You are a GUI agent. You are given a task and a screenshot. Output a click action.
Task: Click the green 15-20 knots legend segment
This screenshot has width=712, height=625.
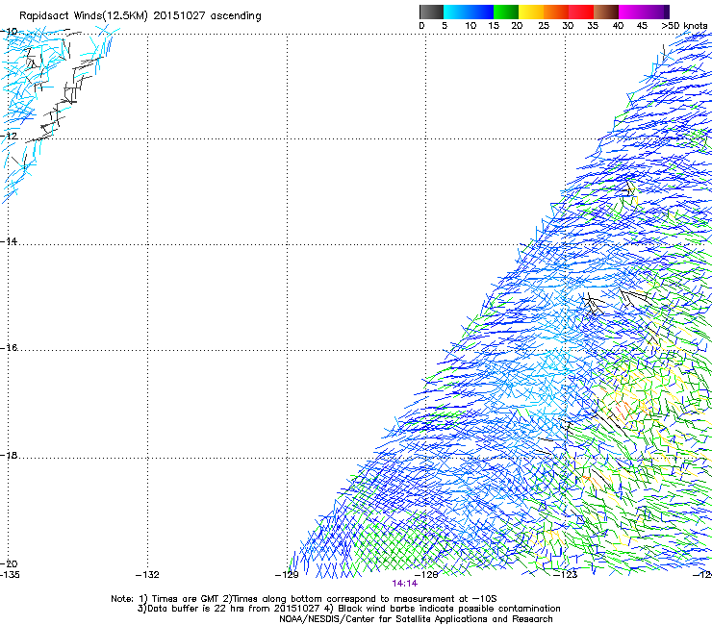coord(506,12)
